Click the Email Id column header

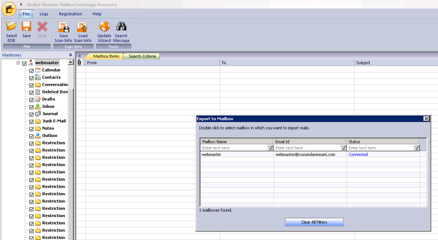(x=310, y=141)
